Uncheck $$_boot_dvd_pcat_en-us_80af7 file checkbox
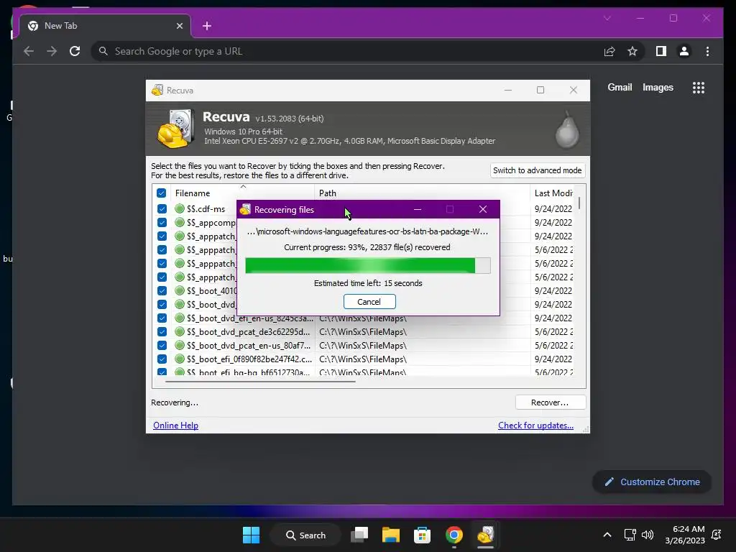Image resolution: width=736 pixels, height=552 pixels. pos(162,346)
